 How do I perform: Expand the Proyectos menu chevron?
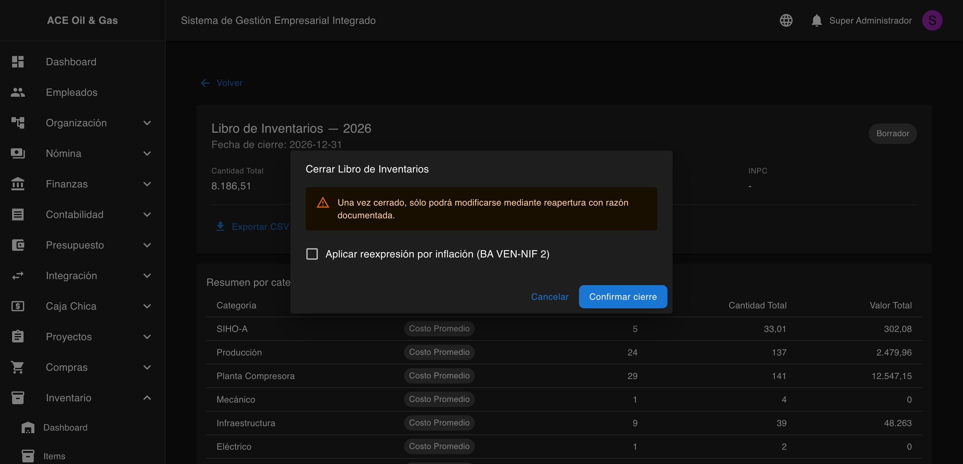(x=147, y=337)
